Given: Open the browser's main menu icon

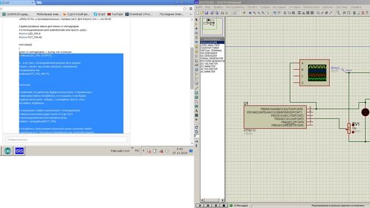Looking at the screenshot, I should [191, 9].
